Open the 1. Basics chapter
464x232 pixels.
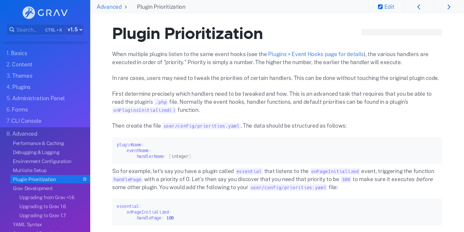coord(17,53)
